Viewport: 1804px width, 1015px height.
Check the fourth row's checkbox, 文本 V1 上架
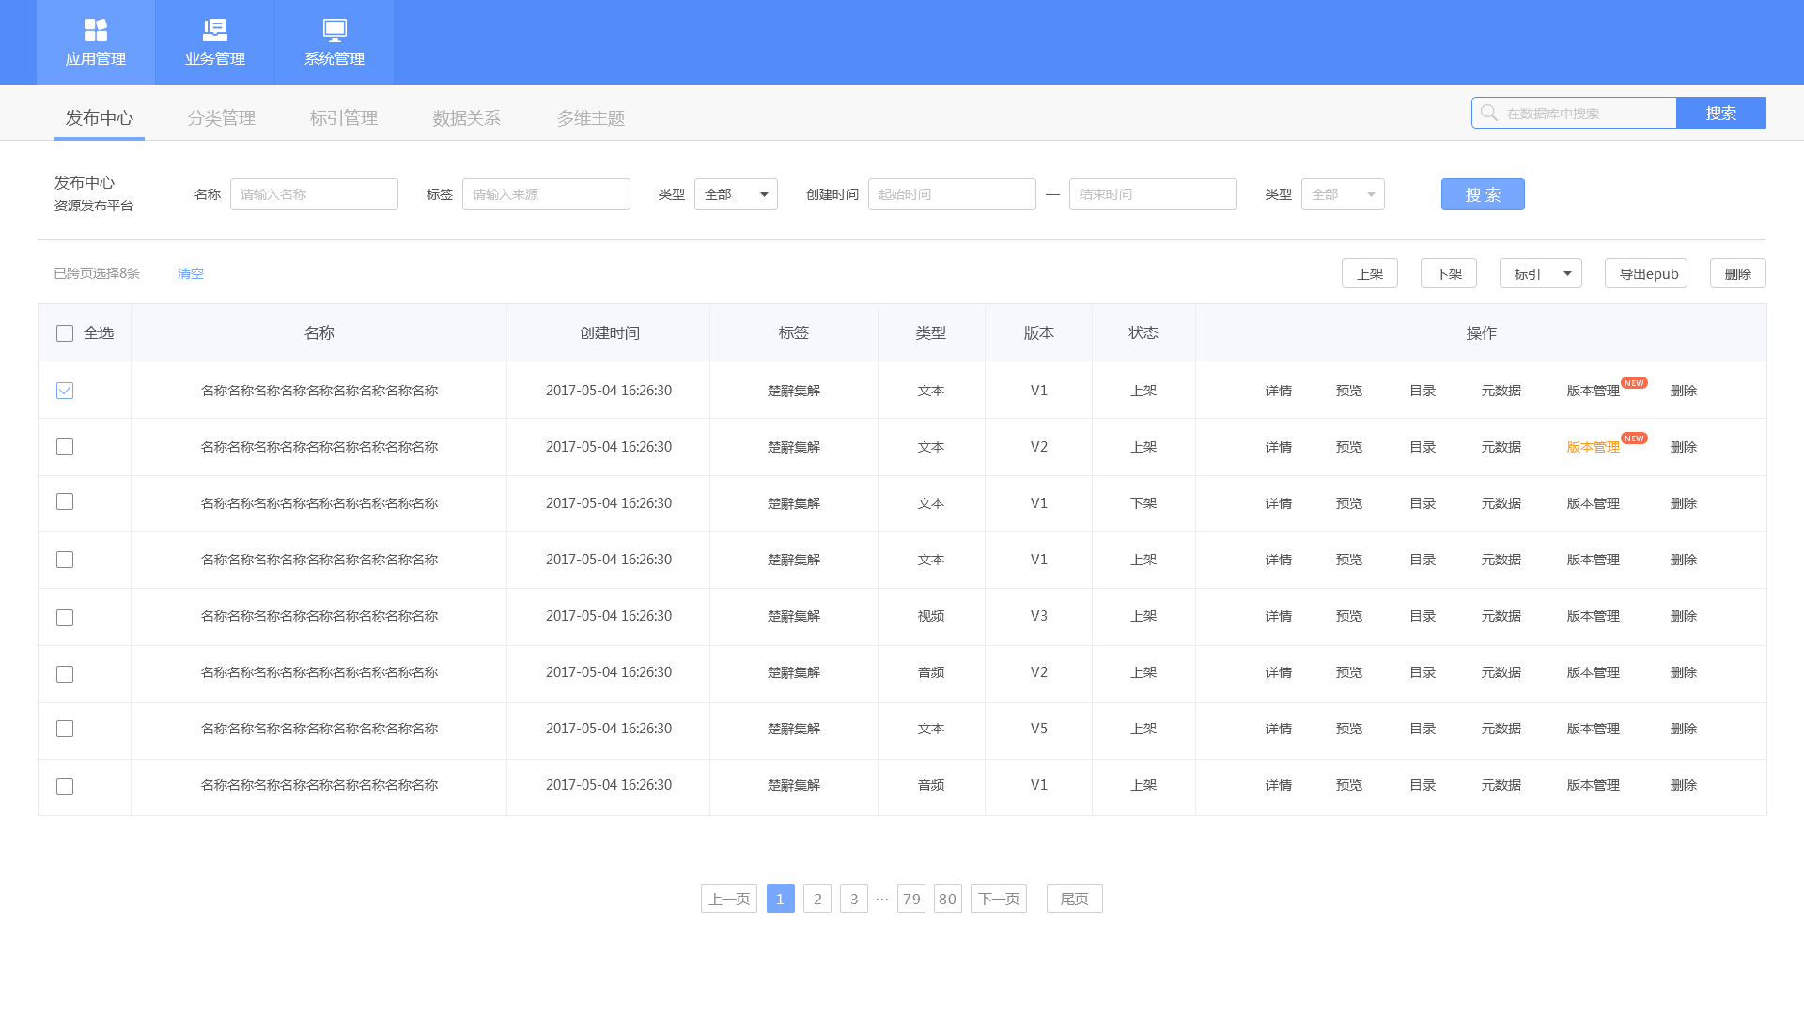[65, 560]
